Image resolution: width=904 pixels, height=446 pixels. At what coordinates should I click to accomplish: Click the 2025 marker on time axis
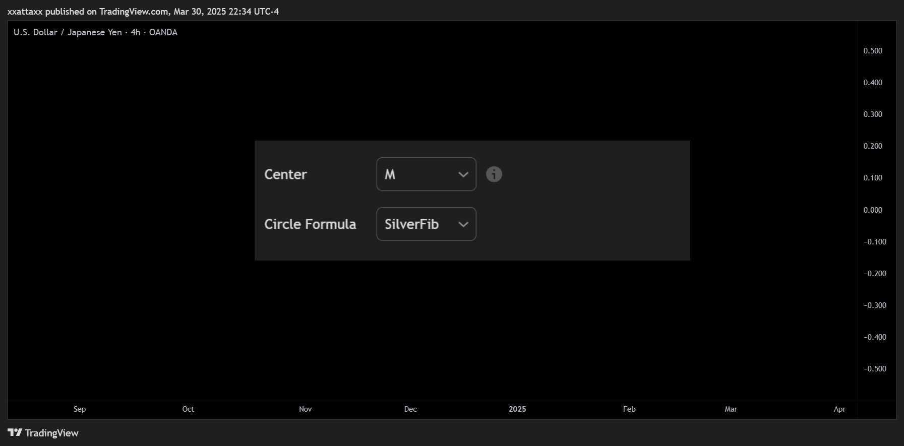click(517, 409)
